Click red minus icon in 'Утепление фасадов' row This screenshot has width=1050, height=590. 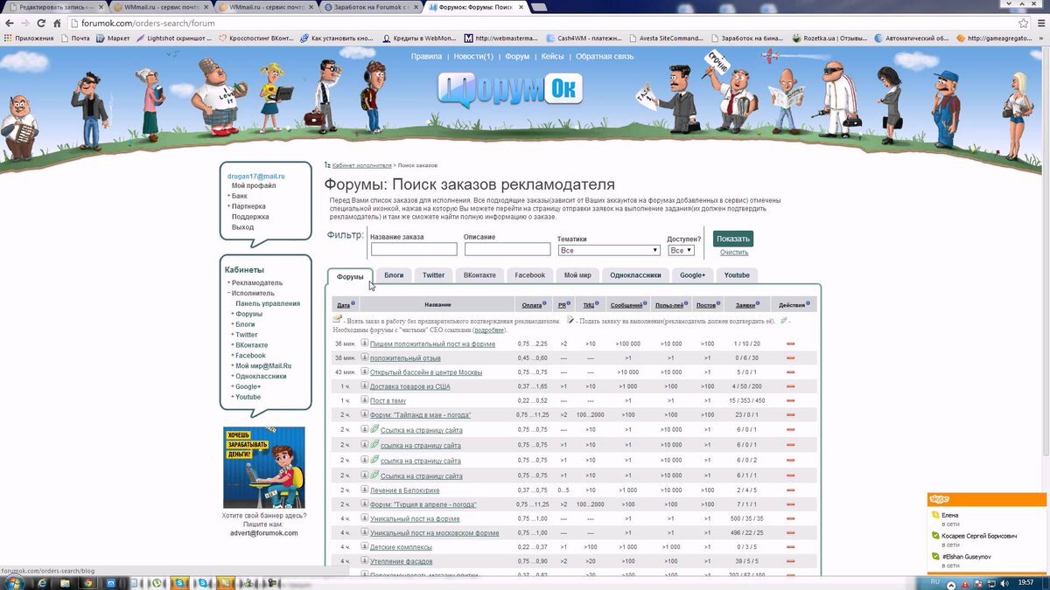point(790,561)
